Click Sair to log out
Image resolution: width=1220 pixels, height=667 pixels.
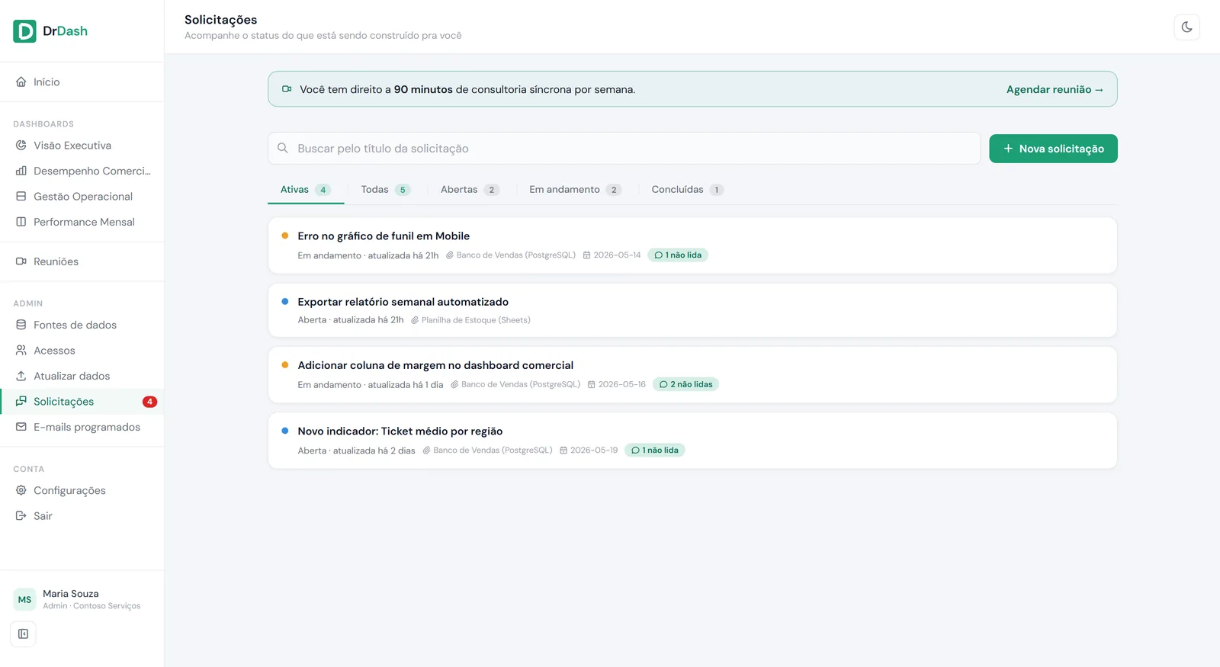tap(82, 516)
